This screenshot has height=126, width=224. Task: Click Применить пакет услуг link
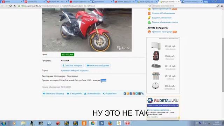tap(162, 32)
